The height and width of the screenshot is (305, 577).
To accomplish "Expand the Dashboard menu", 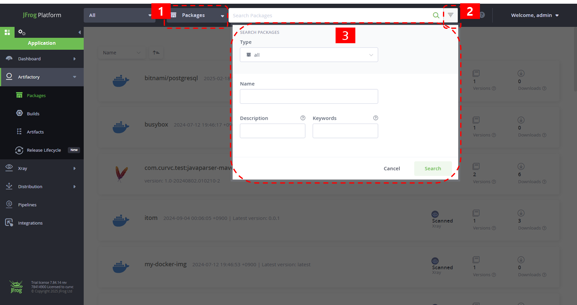I will [x=42, y=59].
